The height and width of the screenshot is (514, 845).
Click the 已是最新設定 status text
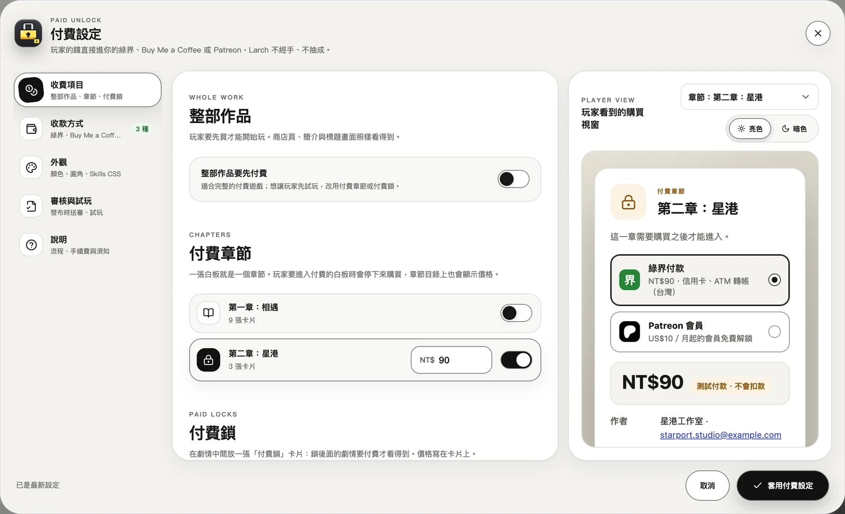click(x=37, y=485)
